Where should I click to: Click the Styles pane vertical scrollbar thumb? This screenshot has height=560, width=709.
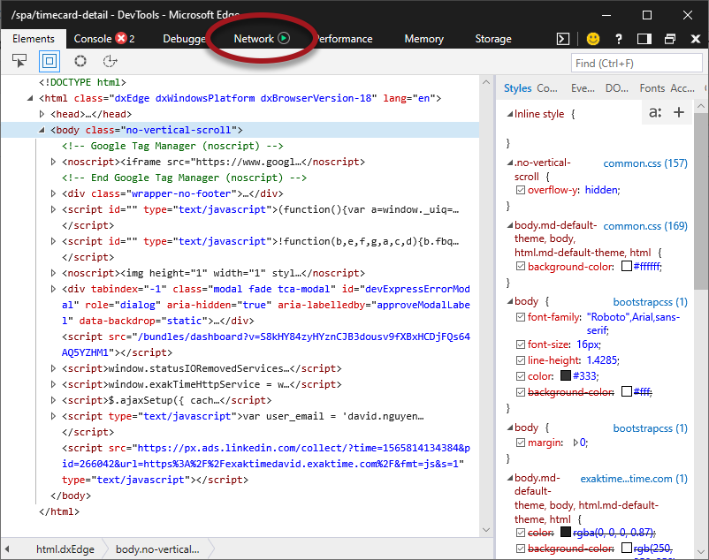701,201
